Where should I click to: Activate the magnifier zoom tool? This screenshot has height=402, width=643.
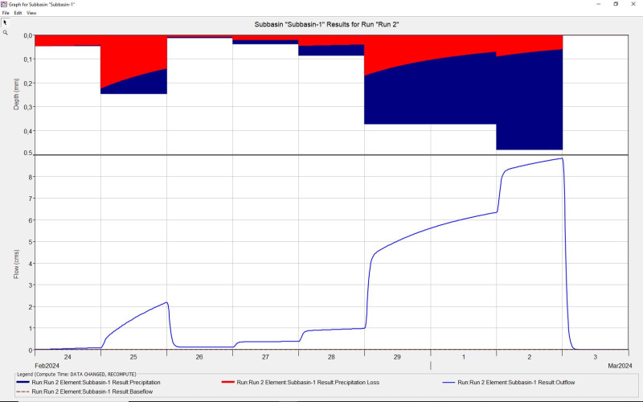click(x=5, y=33)
